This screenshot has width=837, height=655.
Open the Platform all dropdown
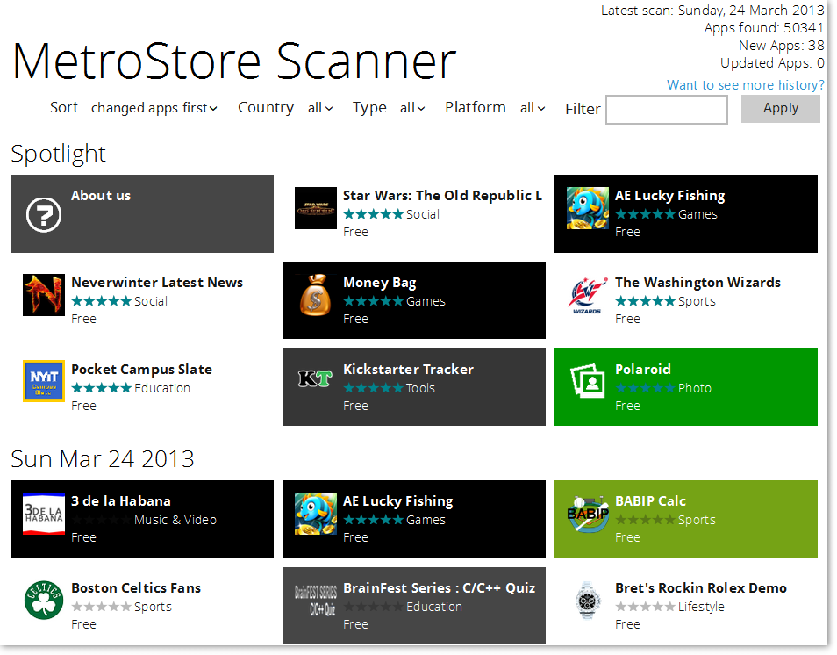(x=533, y=108)
